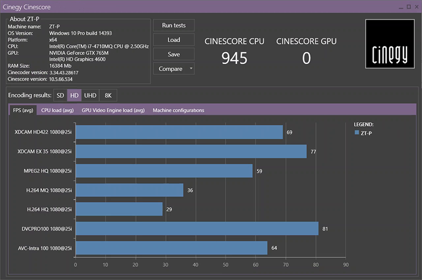Screen dimensions: 422x280
Task: Click the 'H.264 MQ 1080@25i' axis label
Action: (x=49, y=190)
